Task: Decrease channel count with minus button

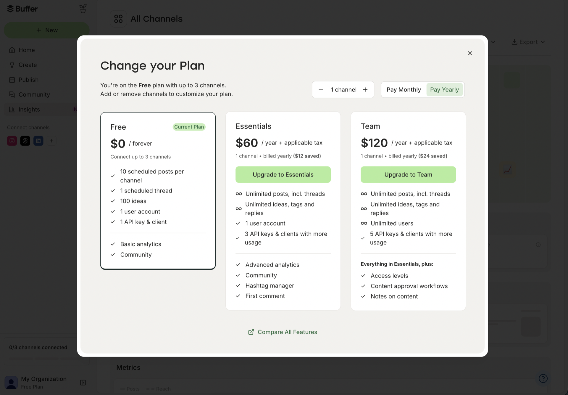Action: point(321,89)
